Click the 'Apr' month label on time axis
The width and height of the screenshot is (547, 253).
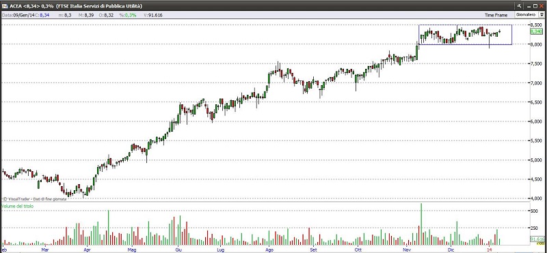coord(88,250)
